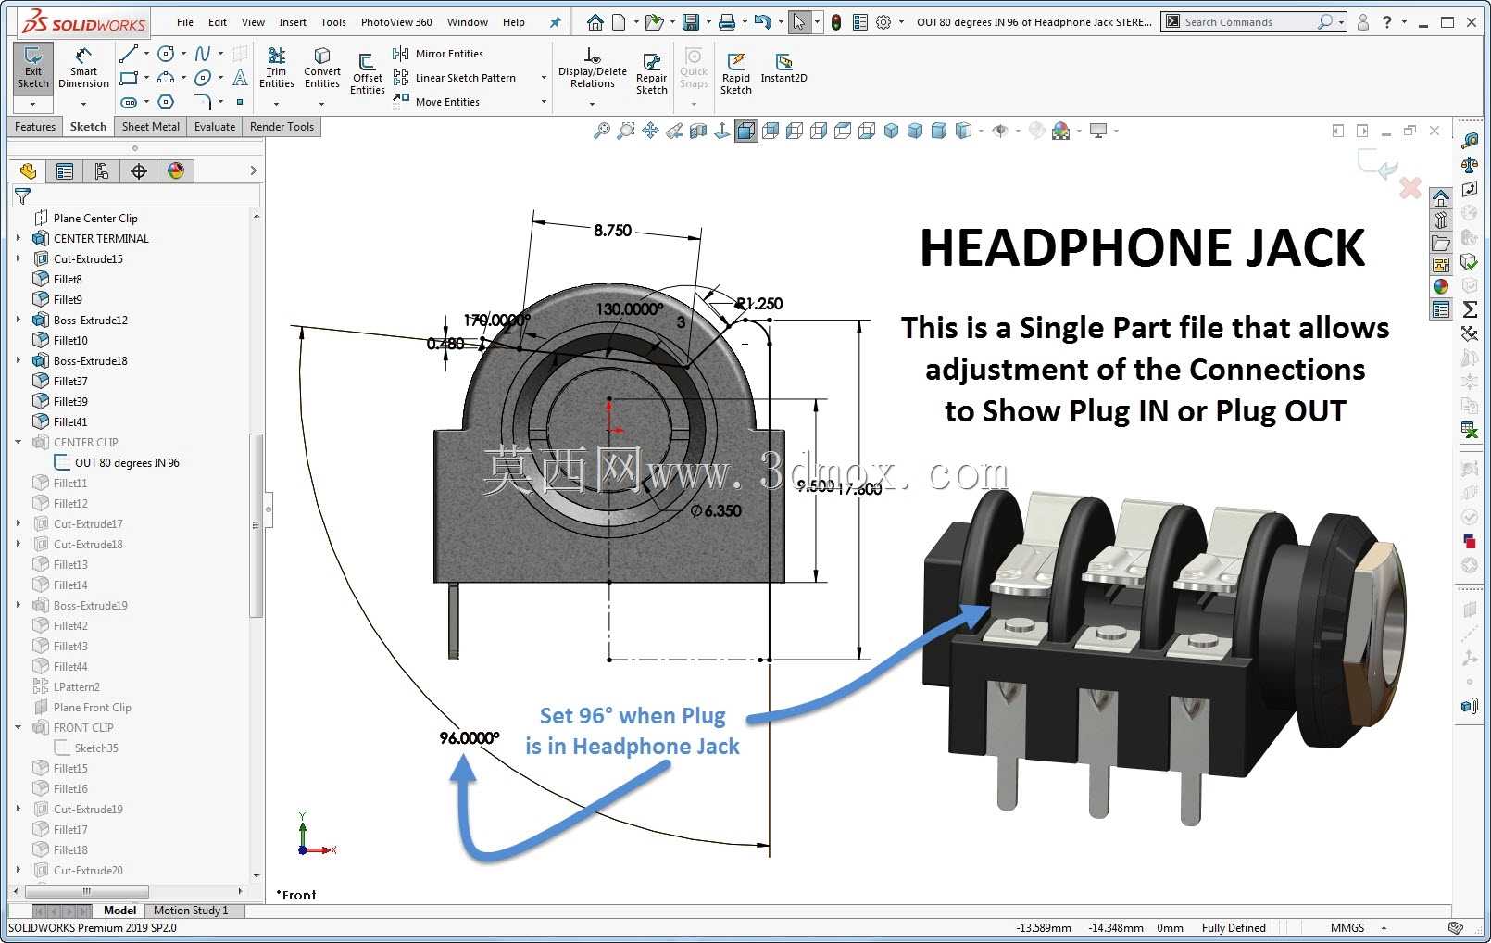Toggle the Rapid Sketch mode

pyautogui.click(x=736, y=74)
